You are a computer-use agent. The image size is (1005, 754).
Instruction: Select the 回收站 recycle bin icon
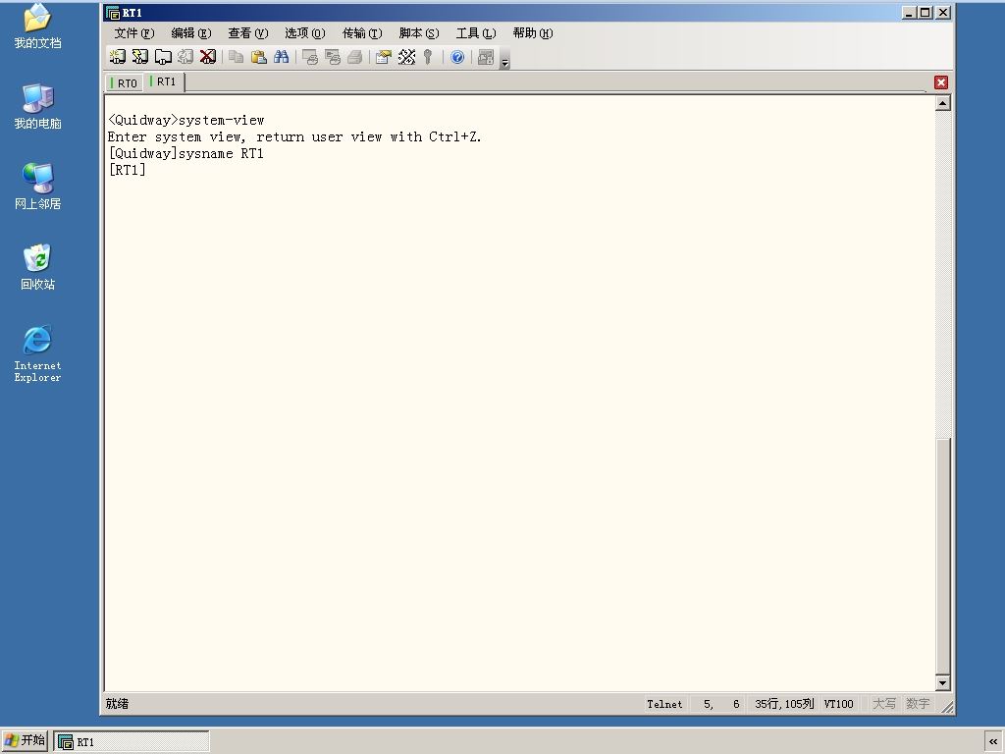[38, 267]
